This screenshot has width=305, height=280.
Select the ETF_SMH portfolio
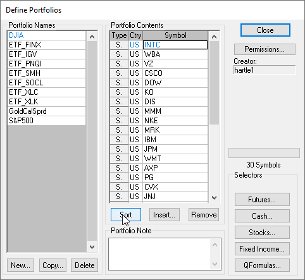pos(47,73)
